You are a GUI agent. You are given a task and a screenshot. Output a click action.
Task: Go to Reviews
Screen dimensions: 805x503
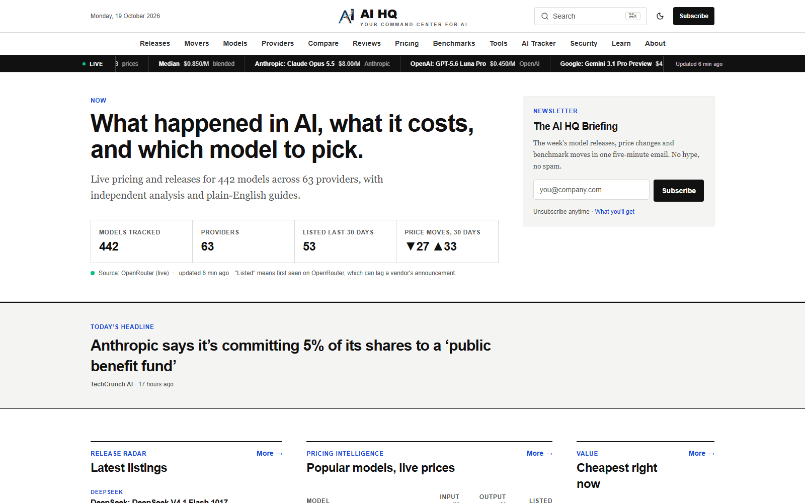(367, 43)
